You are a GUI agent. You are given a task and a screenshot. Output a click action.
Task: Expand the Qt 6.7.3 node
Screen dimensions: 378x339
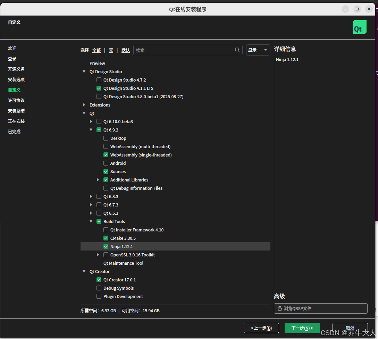91,205
